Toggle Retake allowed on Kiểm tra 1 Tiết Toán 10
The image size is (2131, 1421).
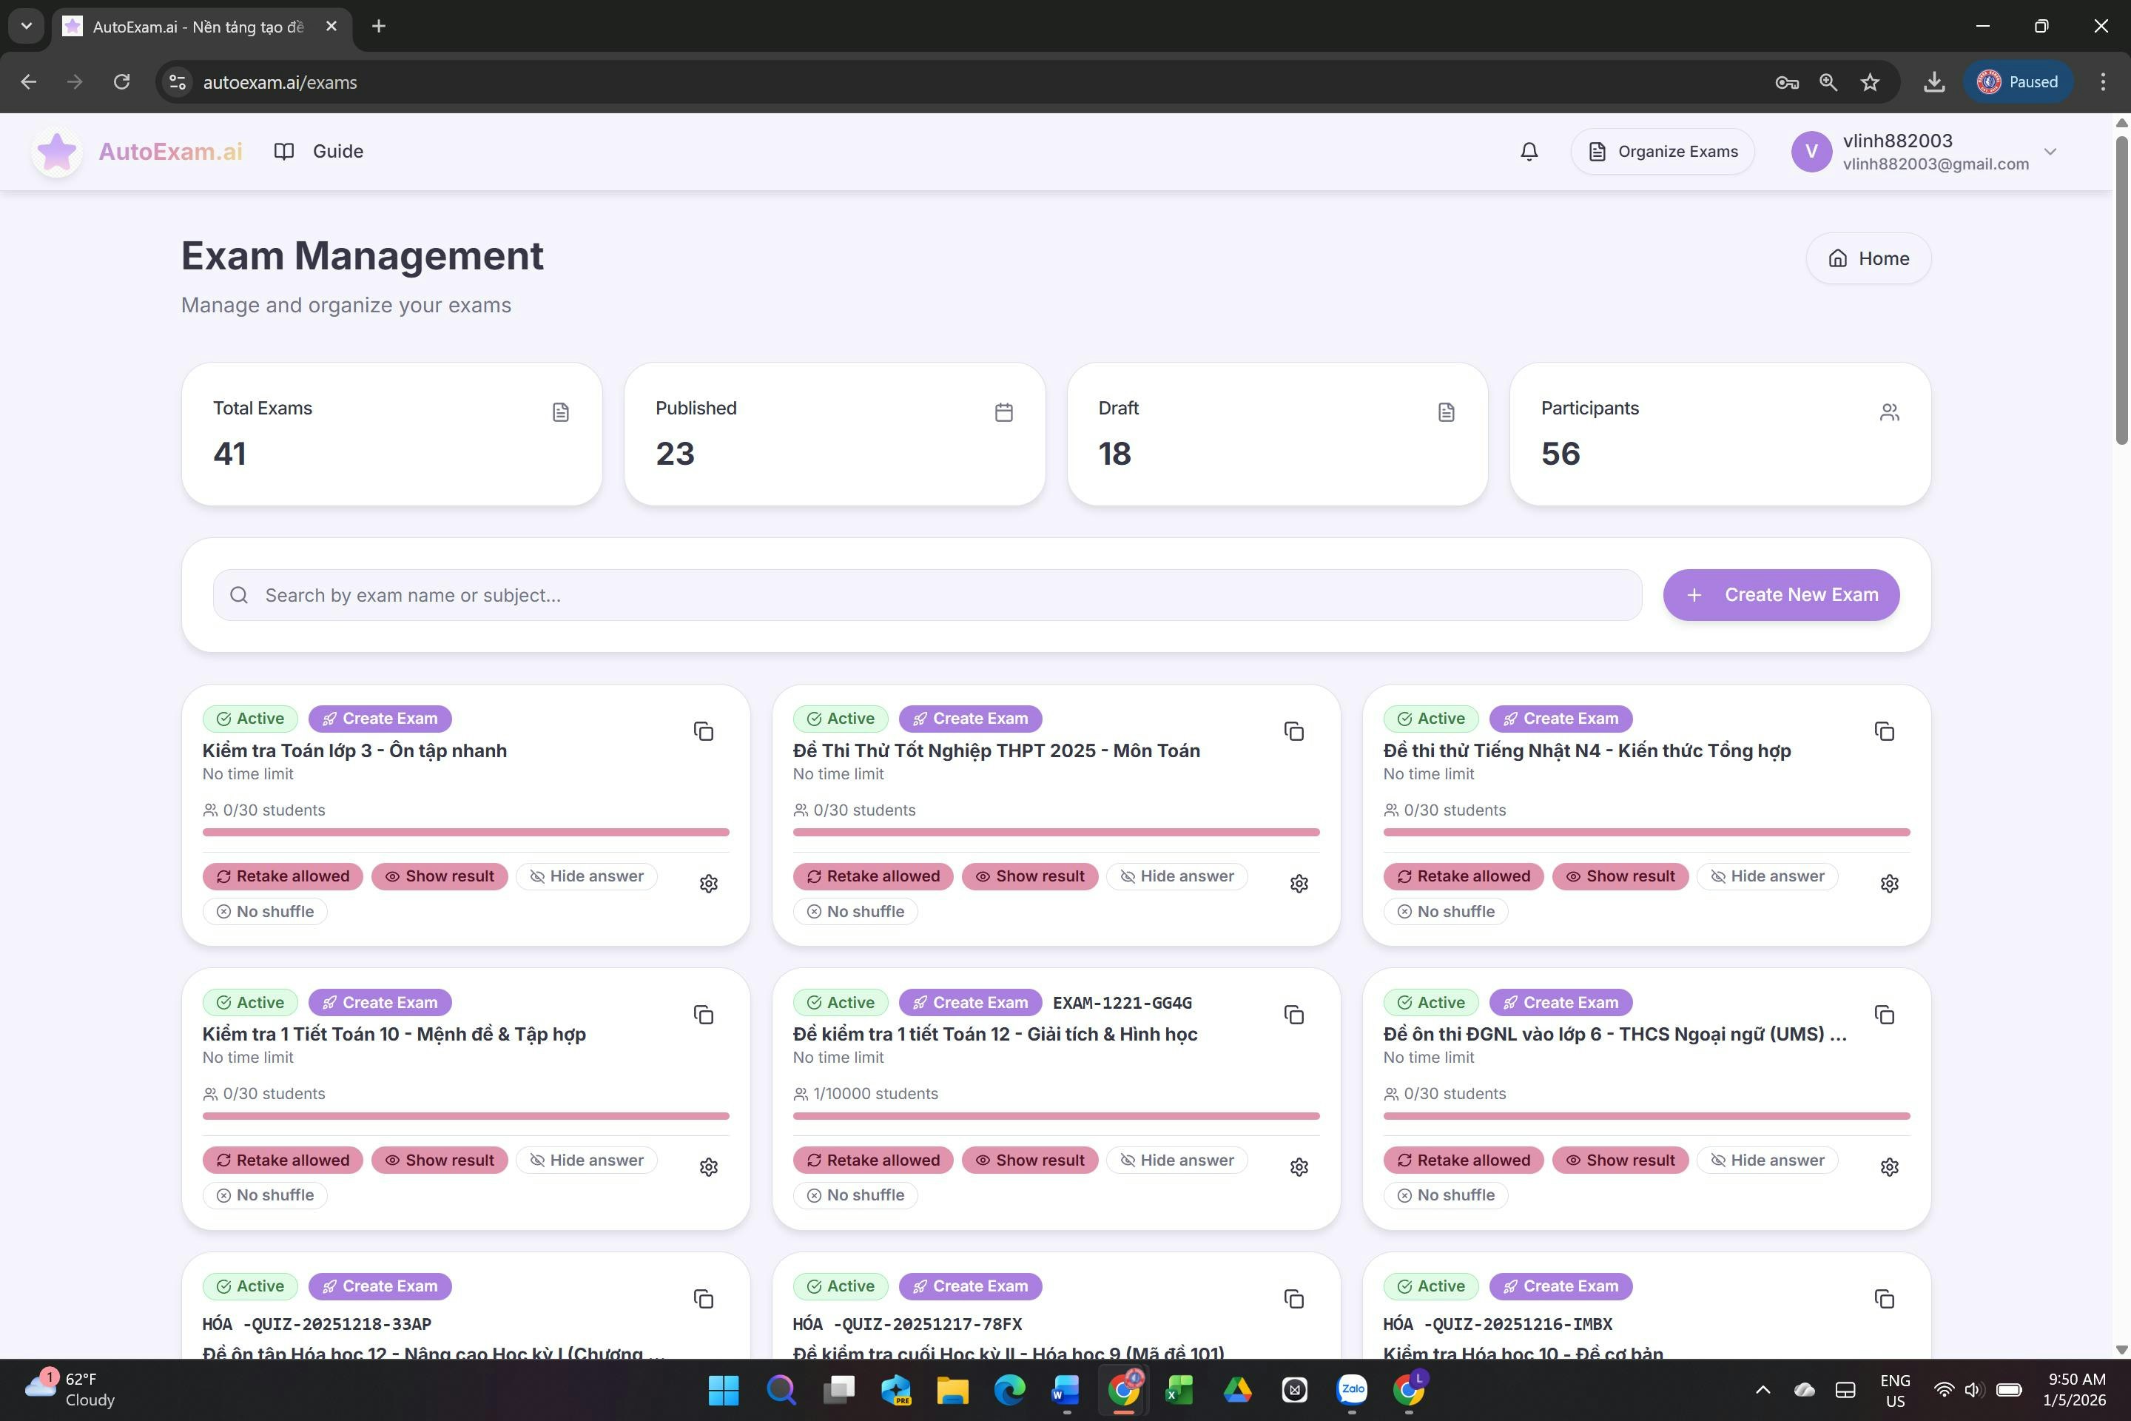click(x=282, y=1160)
